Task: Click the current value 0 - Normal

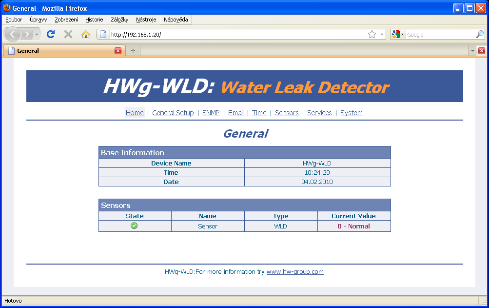Action: pos(353,226)
